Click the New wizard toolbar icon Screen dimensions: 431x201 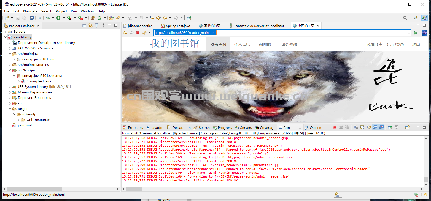[7, 18]
